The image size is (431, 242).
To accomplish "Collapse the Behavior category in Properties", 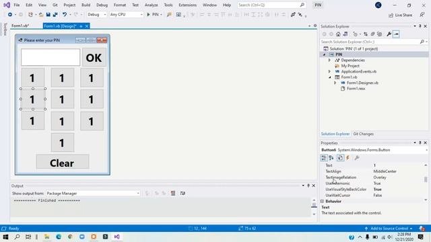I will click(x=322, y=201).
